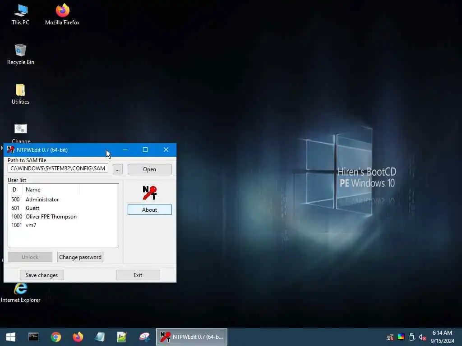The image size is (462, 346).
Task: Click the SAM file path field
Action: click(x=58, y=168)
